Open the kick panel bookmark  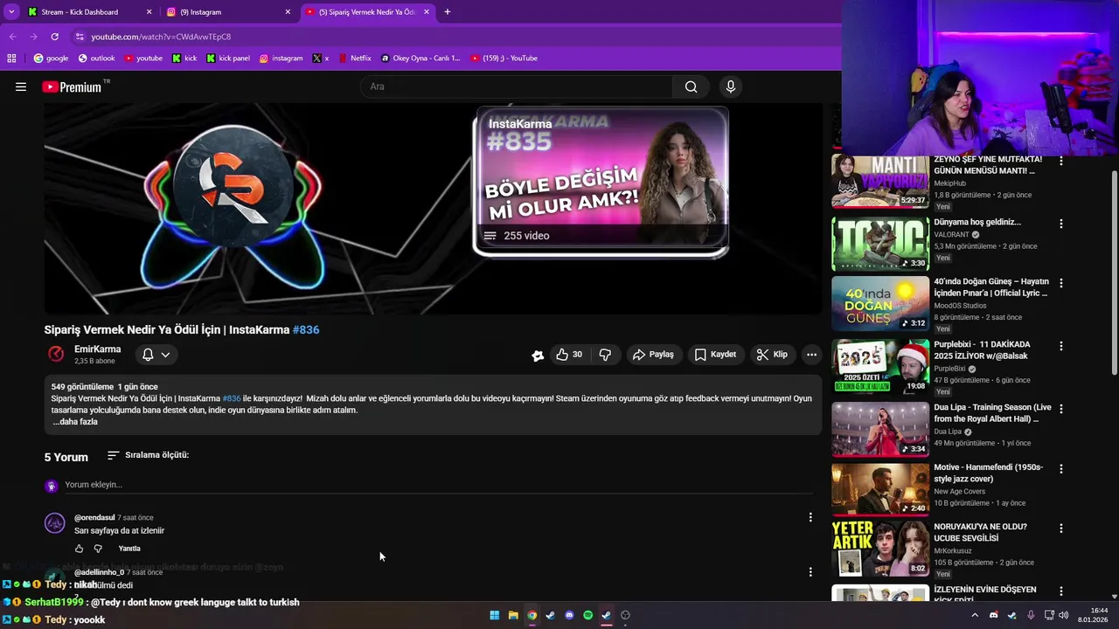[x=228, y=59]
